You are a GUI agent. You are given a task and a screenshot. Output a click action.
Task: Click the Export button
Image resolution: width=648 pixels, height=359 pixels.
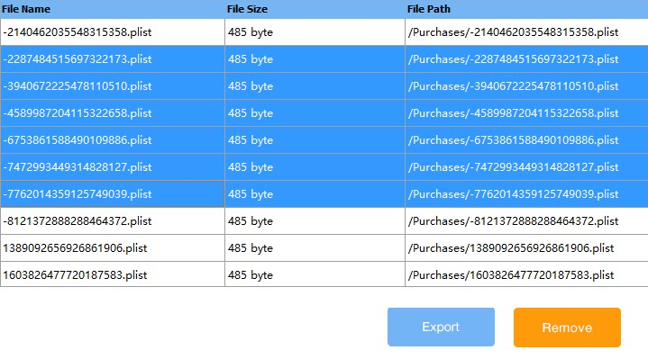point(441,327)
